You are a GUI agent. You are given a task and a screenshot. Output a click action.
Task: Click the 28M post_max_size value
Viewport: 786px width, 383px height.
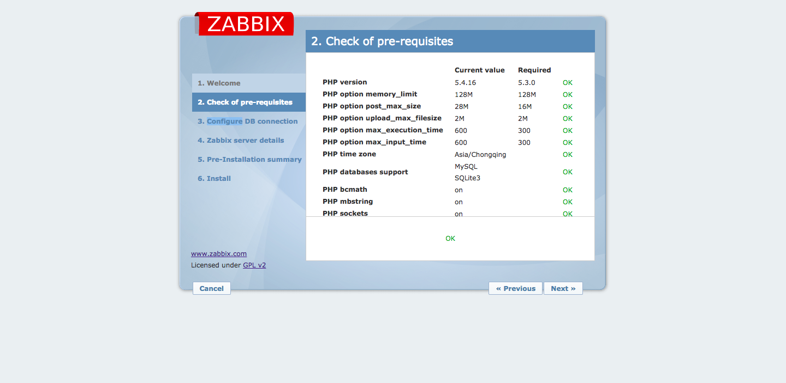click(462, 107)
